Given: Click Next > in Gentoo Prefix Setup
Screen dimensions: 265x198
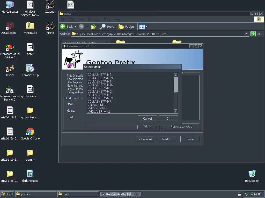Looking at the screenshot, I should [x=166, y=139].
